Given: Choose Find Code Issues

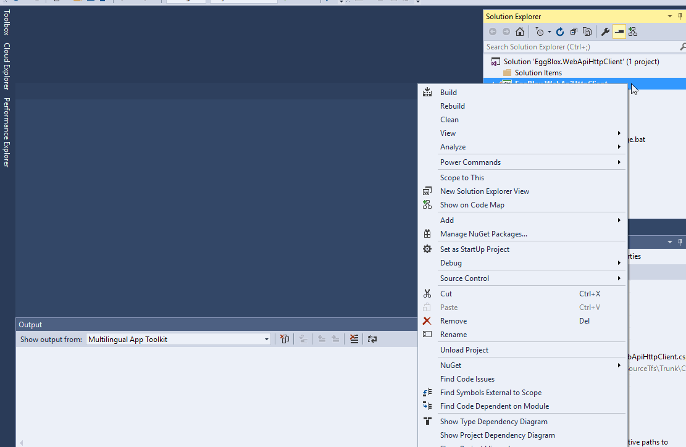Looking at the screenshot, I should (x=523, y=378).
